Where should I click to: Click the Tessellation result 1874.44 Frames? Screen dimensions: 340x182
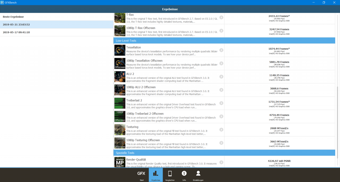click(x=279, y=49)
